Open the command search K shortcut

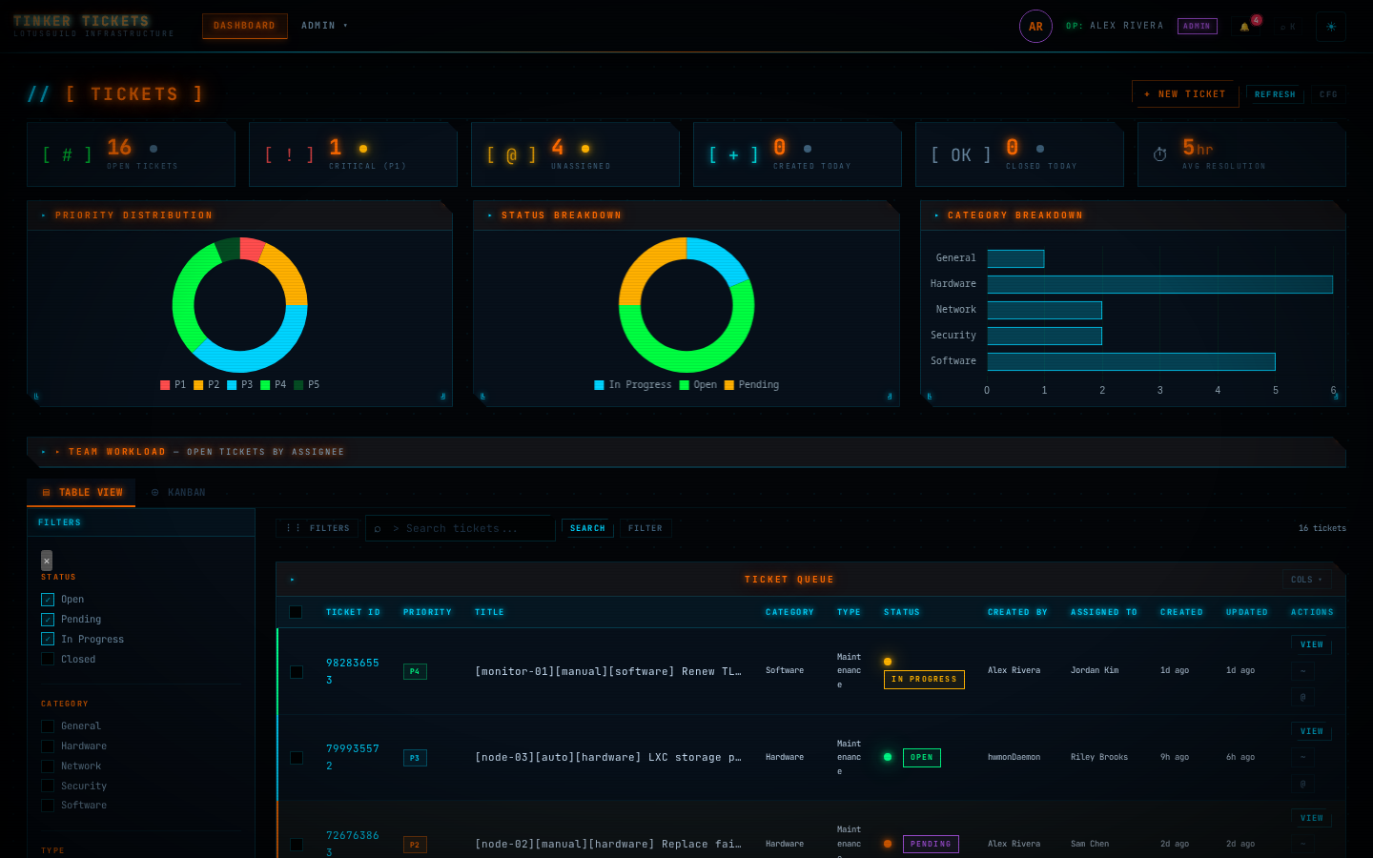click(1288, 27)
